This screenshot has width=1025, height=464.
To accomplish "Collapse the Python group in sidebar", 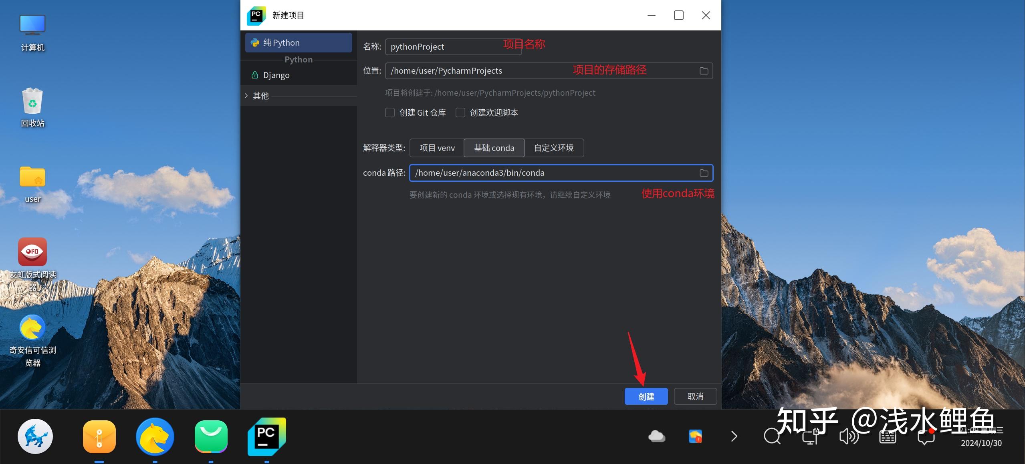I will pyautogui.click(x=298, y=59).
